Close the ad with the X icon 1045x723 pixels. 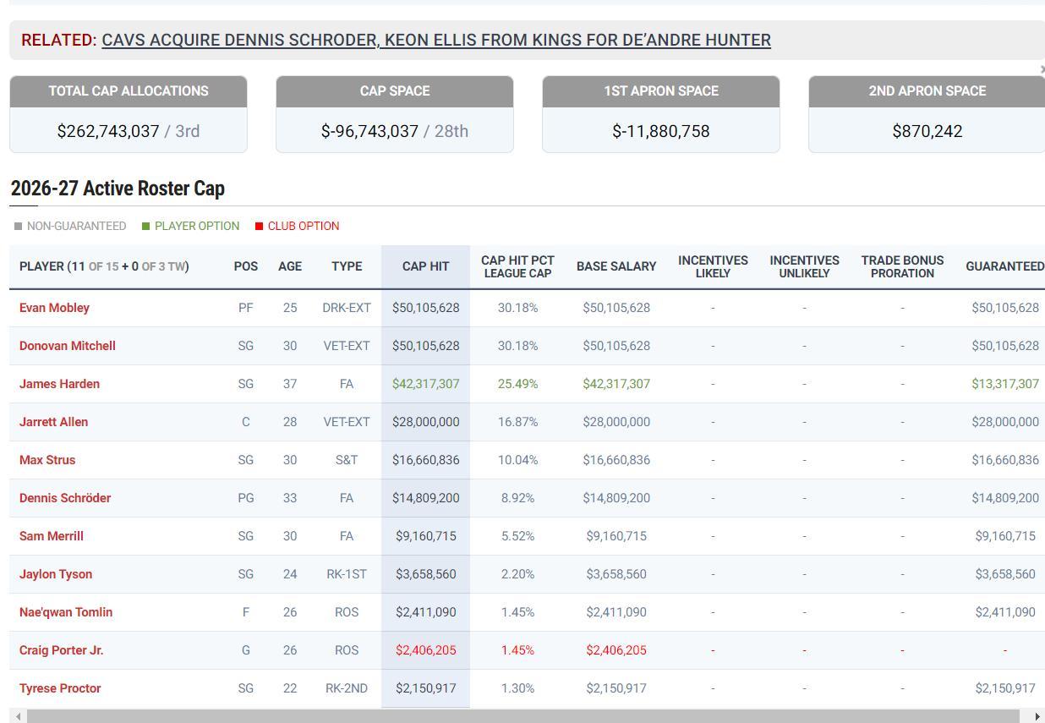pos(1042,69)
